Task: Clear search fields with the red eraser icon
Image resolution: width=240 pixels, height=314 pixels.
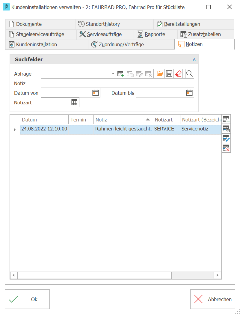Action: 178,73
